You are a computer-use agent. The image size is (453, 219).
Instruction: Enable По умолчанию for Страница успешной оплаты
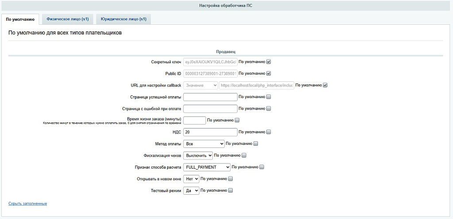tap(269, 97)
